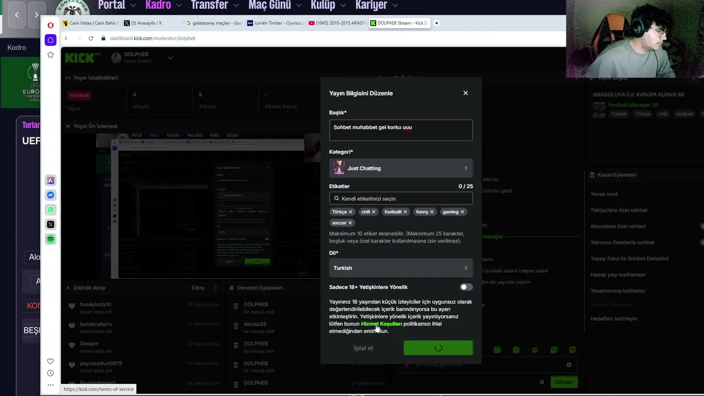Click Football Manager back navigation arrow
This screenshot has height=396, width=704.
(16, 15)
